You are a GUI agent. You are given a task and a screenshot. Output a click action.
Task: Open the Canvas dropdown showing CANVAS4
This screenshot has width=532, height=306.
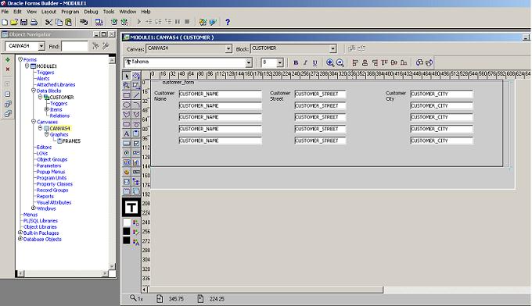(x=228, y=48)
